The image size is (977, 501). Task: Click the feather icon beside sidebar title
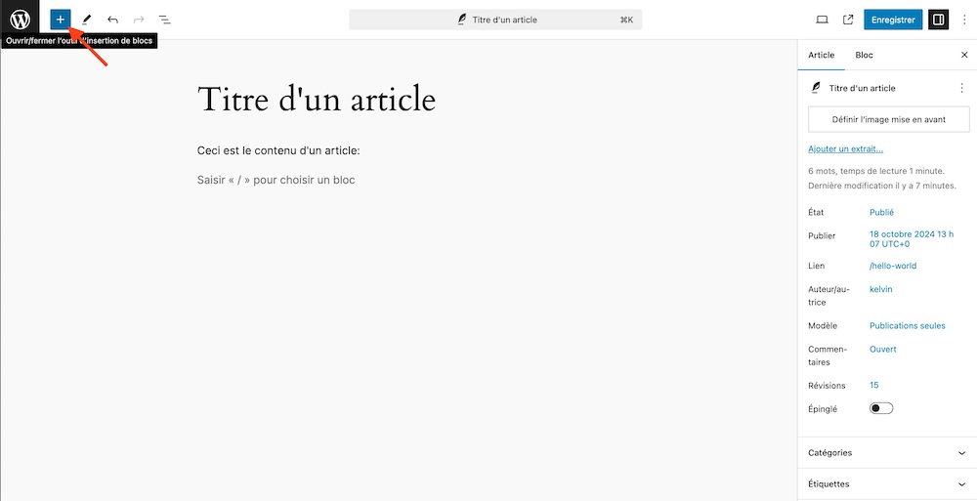click(816, 88)
